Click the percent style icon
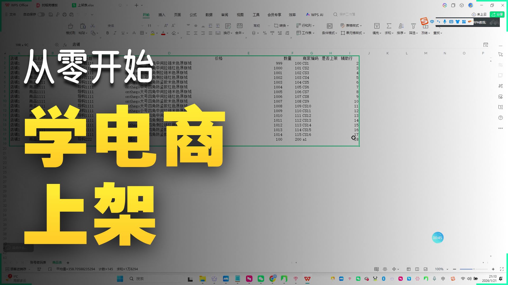Image resolution: width=508 pixels, height=285 pixels. (x=265, y=33)
